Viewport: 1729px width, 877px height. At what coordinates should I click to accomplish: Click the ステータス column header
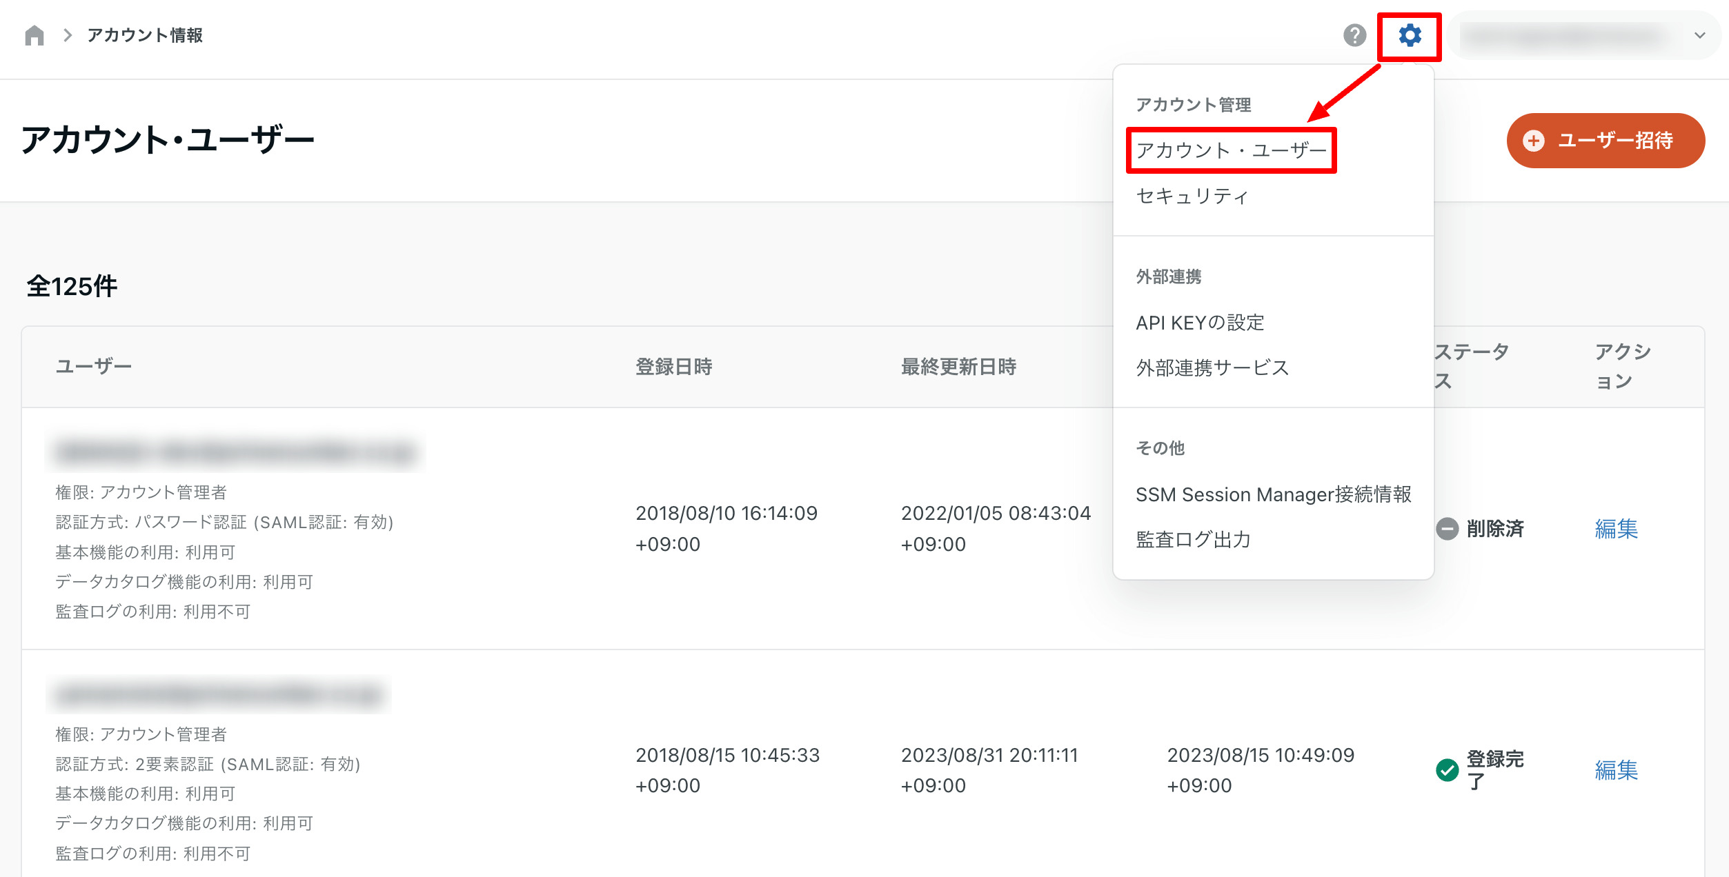[1472, 367]
